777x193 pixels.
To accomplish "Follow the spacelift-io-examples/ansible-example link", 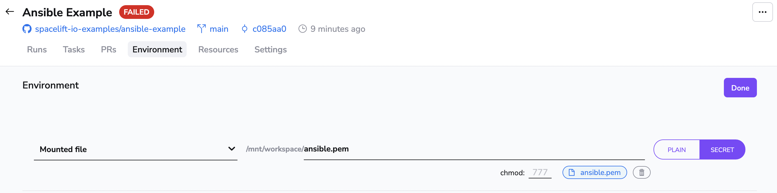I will click(110, 29).
